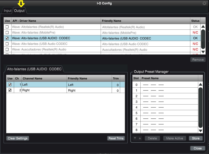Move preset slot down with triangle
Viewport: 209px width, 154px height.
click(x=135, y=138)
